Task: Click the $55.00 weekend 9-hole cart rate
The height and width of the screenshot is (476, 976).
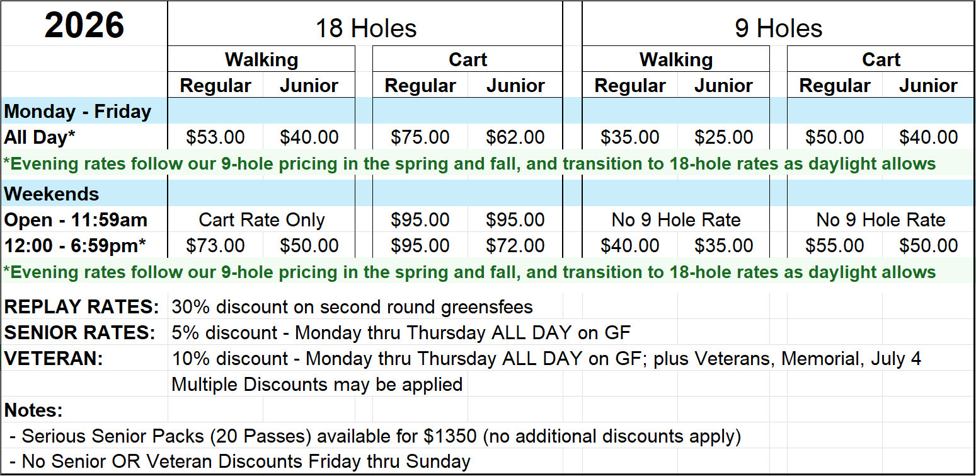Action: pos(835,246)
